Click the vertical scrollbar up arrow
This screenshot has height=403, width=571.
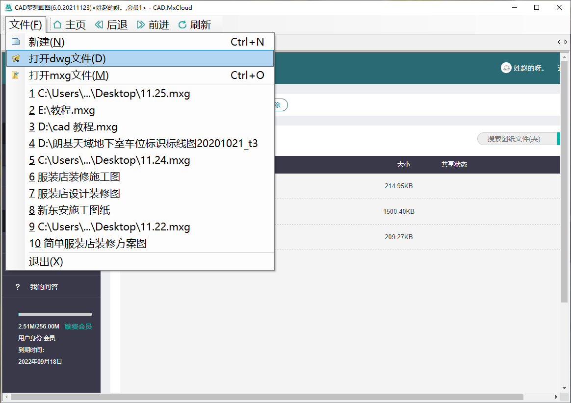coord(565,57)
